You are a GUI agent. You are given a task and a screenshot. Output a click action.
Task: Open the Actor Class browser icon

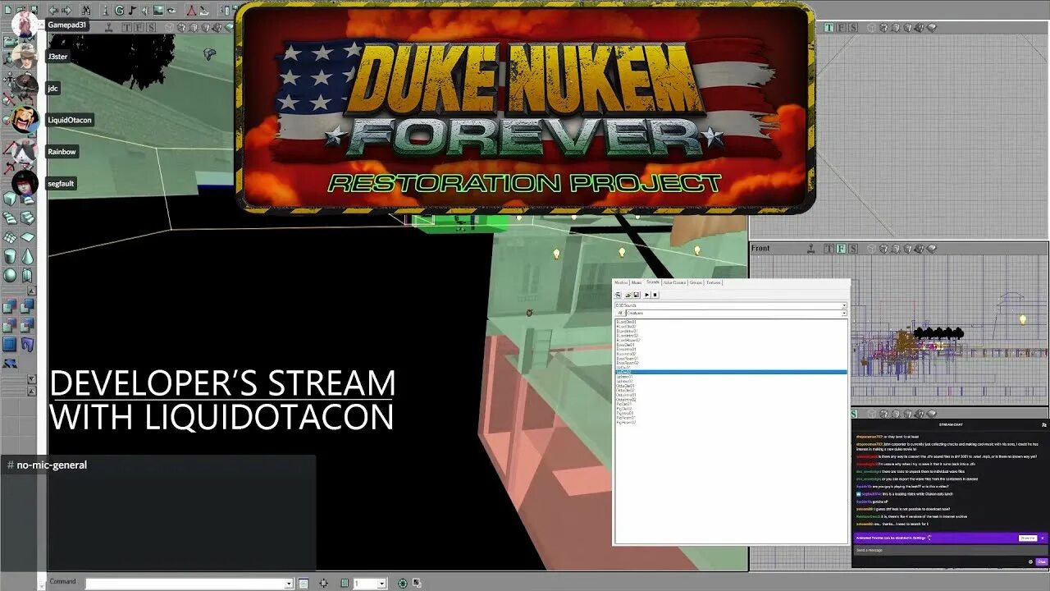click(105, 10)
